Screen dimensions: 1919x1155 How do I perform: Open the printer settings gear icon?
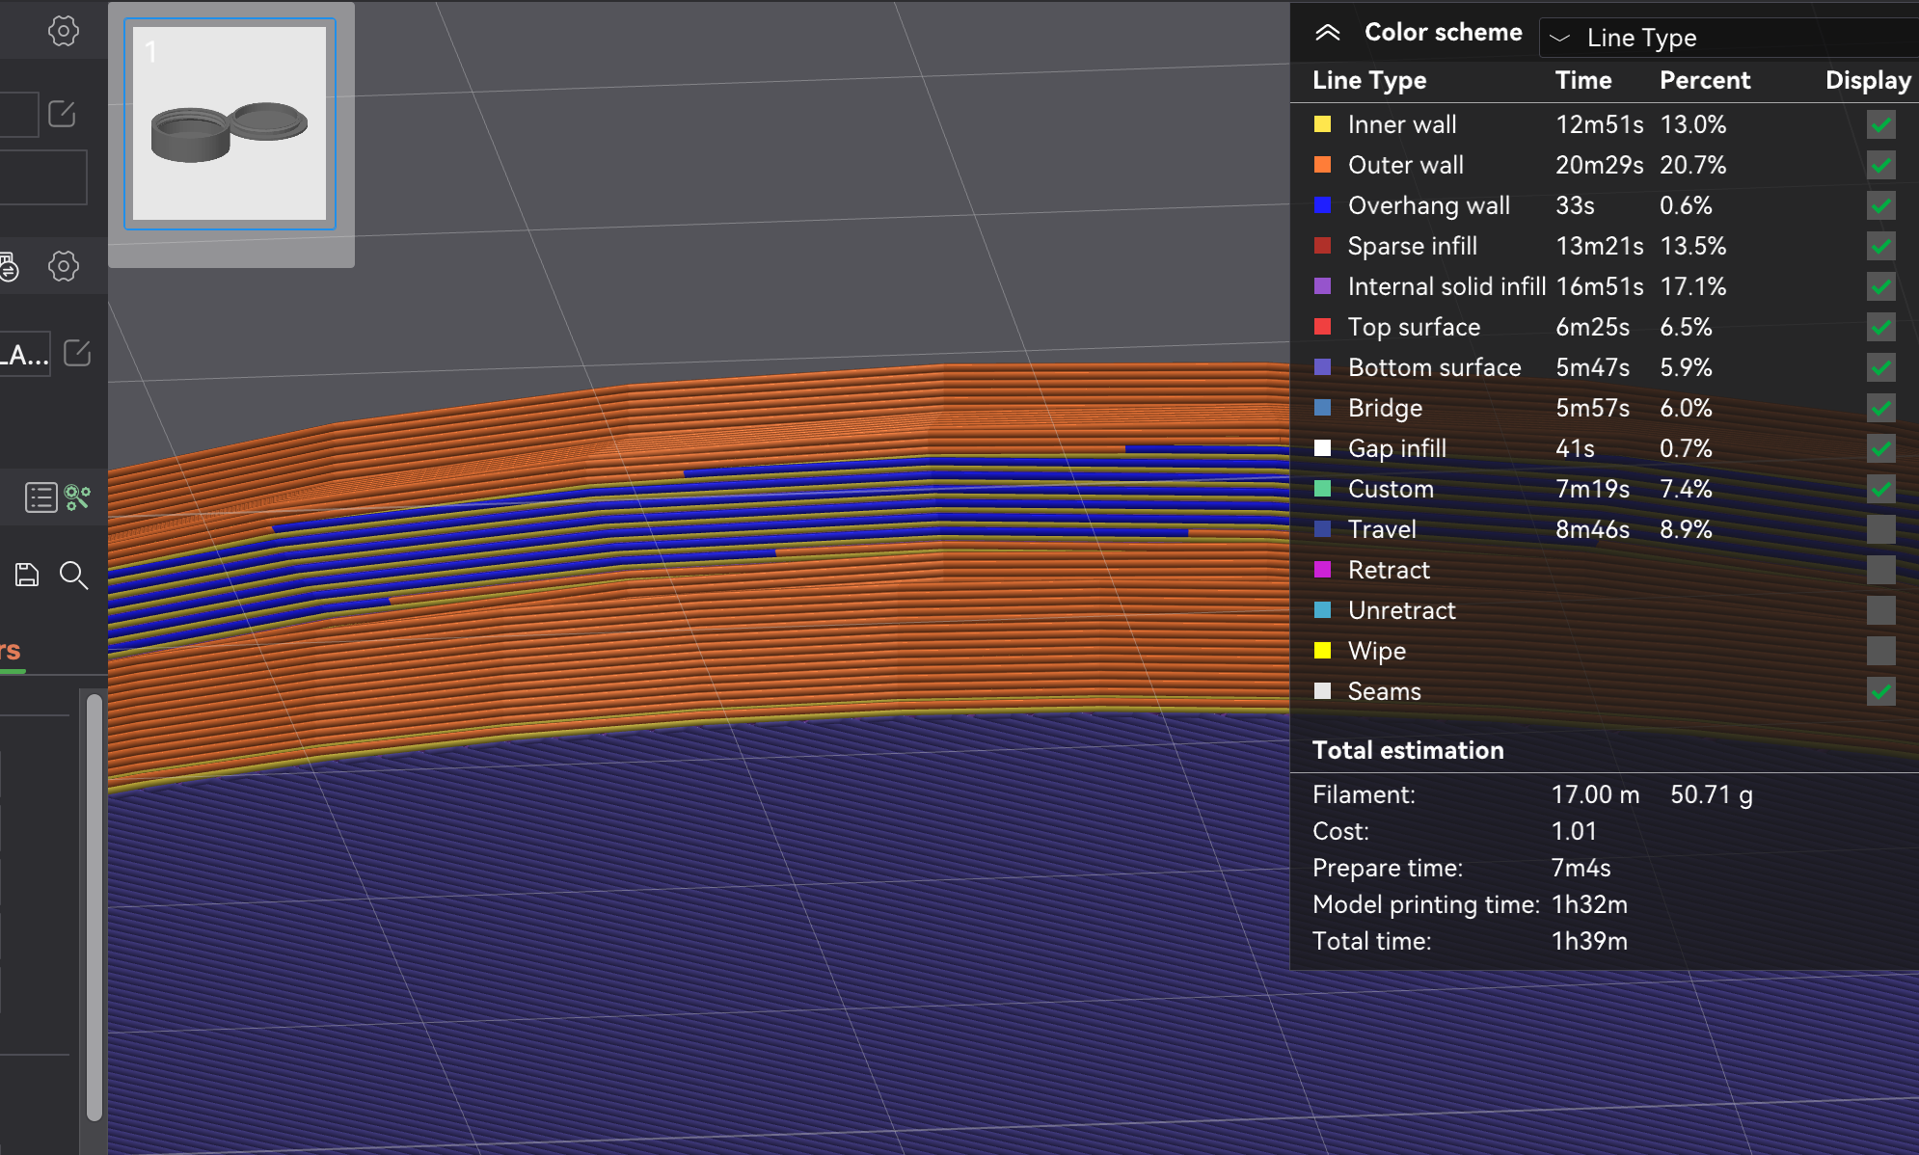coord(64,30)
